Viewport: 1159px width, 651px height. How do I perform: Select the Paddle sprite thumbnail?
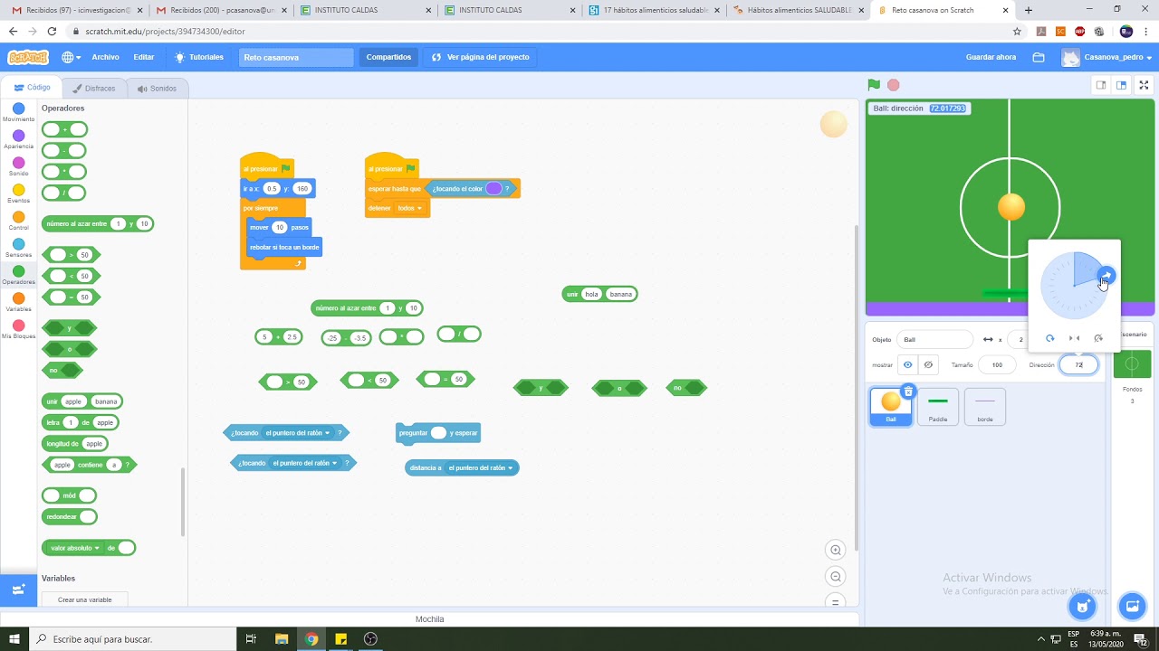938,407
